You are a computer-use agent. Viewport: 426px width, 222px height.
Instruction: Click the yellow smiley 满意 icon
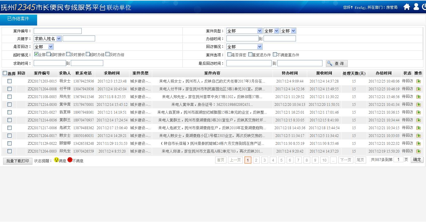(56, 160)
